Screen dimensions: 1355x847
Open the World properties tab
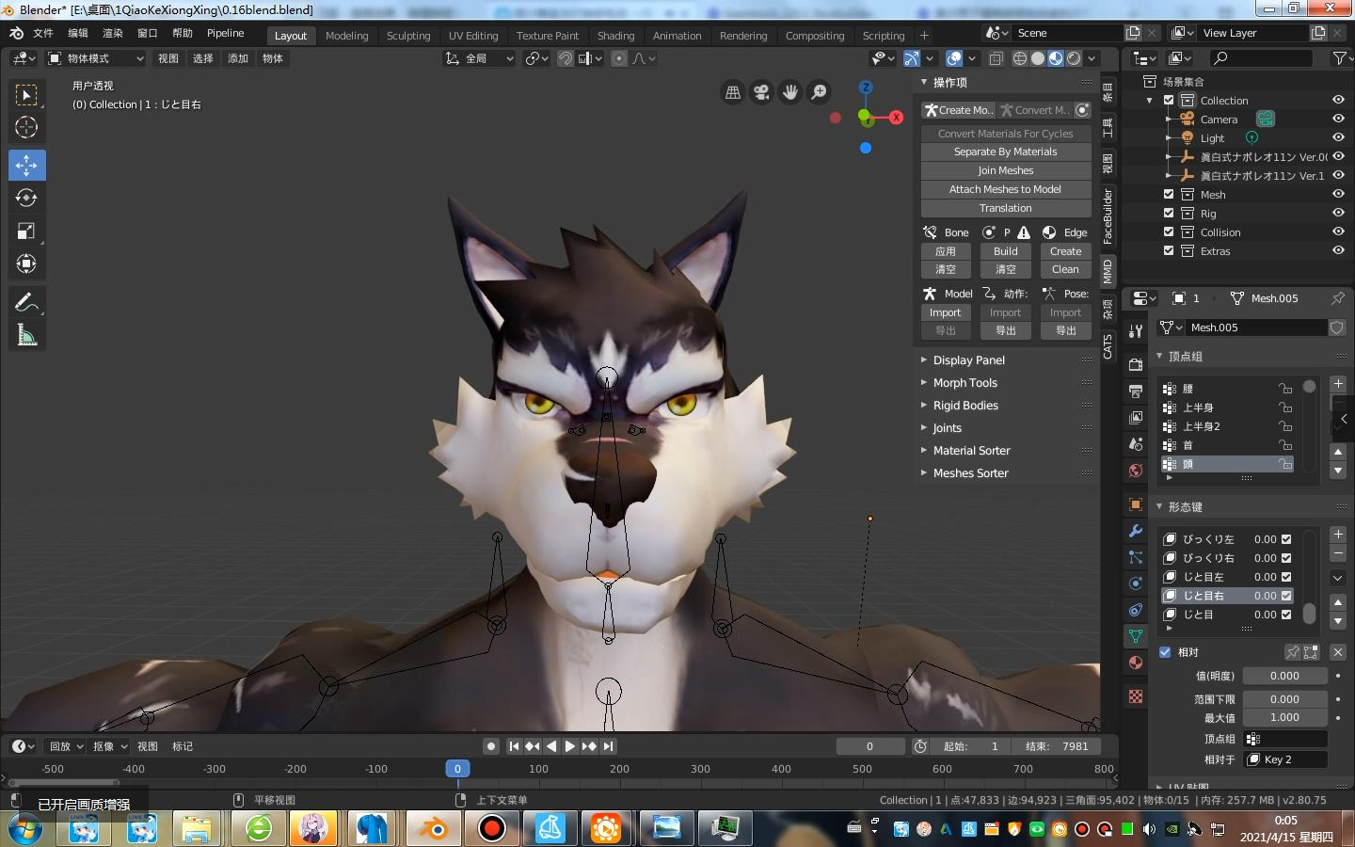(1136, 471)
